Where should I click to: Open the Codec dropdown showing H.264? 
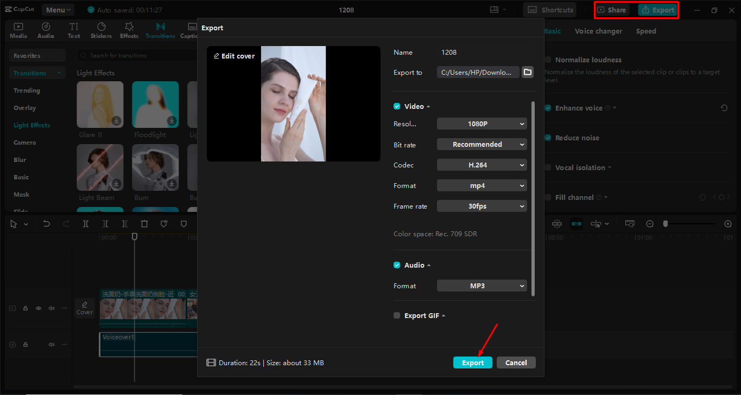(x=482, y=165)
